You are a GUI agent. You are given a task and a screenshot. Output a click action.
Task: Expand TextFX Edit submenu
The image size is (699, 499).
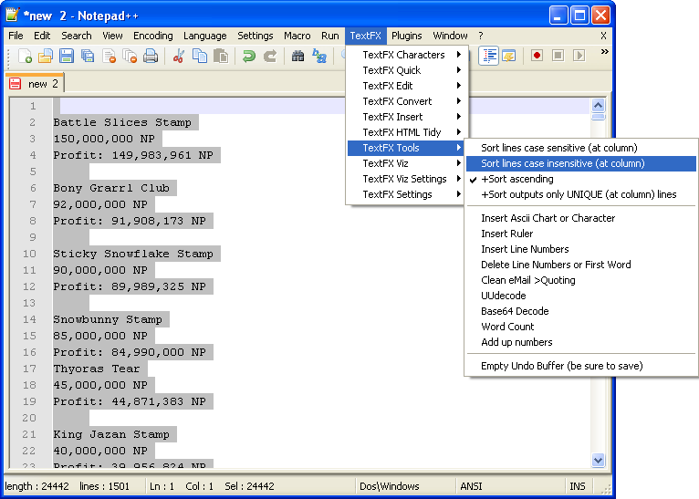pos(407,86)
